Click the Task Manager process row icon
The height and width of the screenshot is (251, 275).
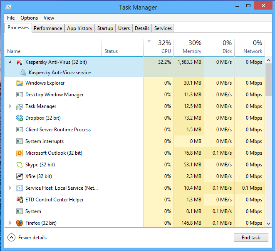pos(20,106)
